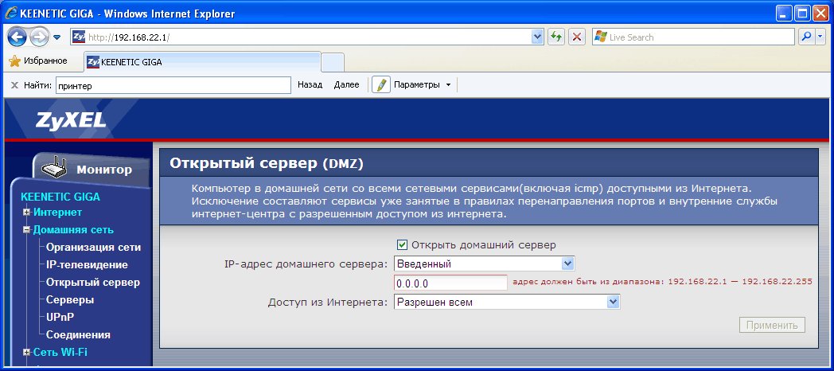Viewport: 834px width, 371px height.
Task: Open IP-телевидение in the sidebar
Action: (x=87, y=265)
